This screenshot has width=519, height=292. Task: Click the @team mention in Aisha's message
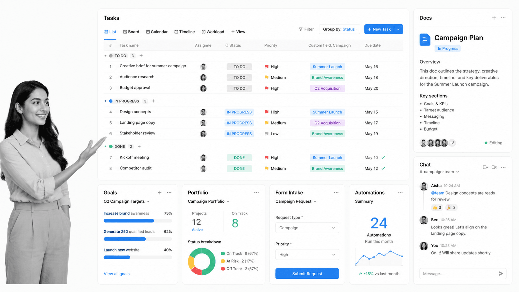point(437,193)
